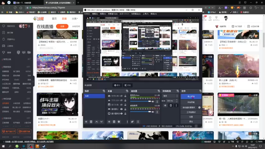
Task: Mute the Mic/Aux audio channel
Action: (153, 102)
